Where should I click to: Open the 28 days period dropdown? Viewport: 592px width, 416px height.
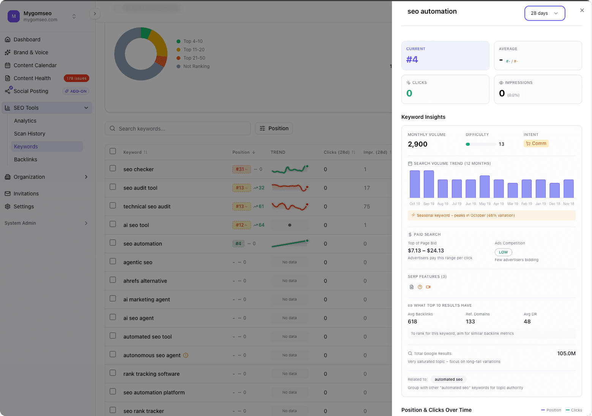point(545,13)
